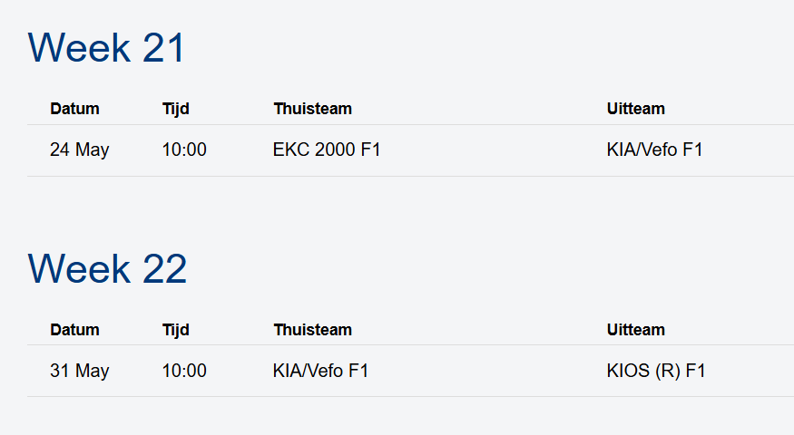Select the Tijd column header in Week 22
The height and width of the screenshot is (435, 794).
click(176, 330)
